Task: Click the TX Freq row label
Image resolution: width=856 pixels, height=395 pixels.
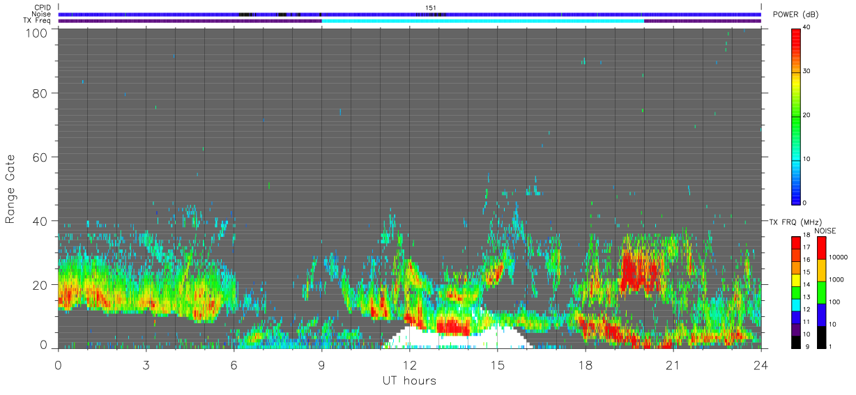Action: point(38,21)
